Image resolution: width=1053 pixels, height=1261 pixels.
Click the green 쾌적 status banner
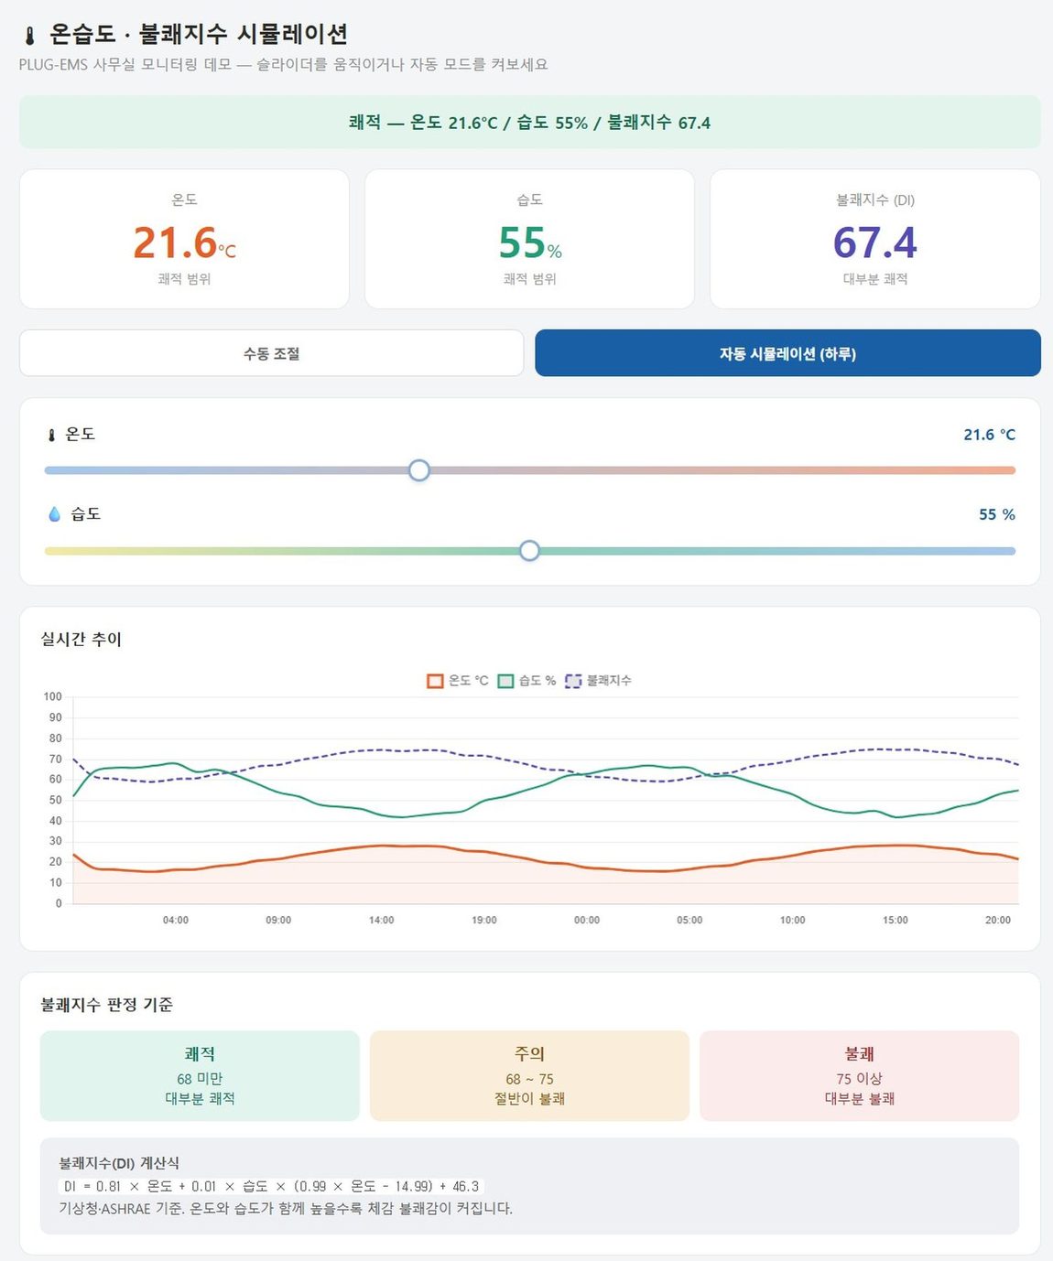click(x=529, y=122)
